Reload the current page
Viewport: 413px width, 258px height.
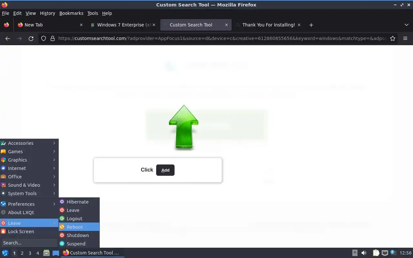[31, 38]
